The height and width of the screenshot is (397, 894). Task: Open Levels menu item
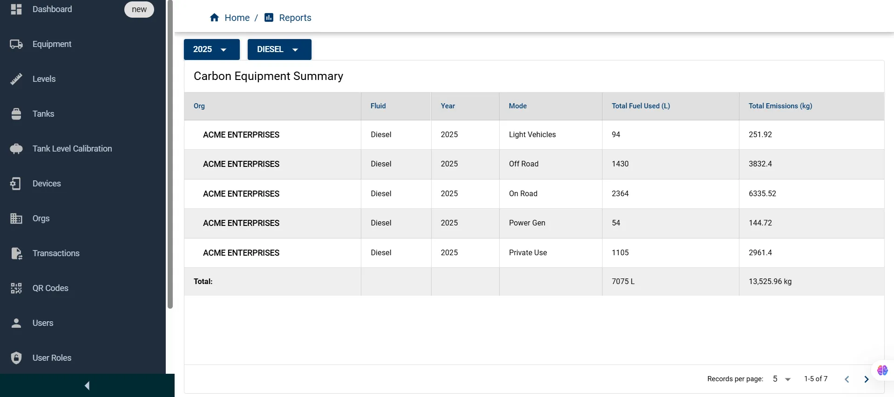click(44, 79)
